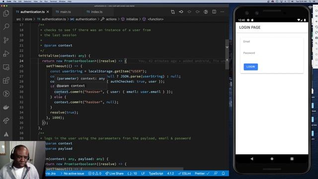Open the File menu

pyautogui.click(x=15, y=1)
